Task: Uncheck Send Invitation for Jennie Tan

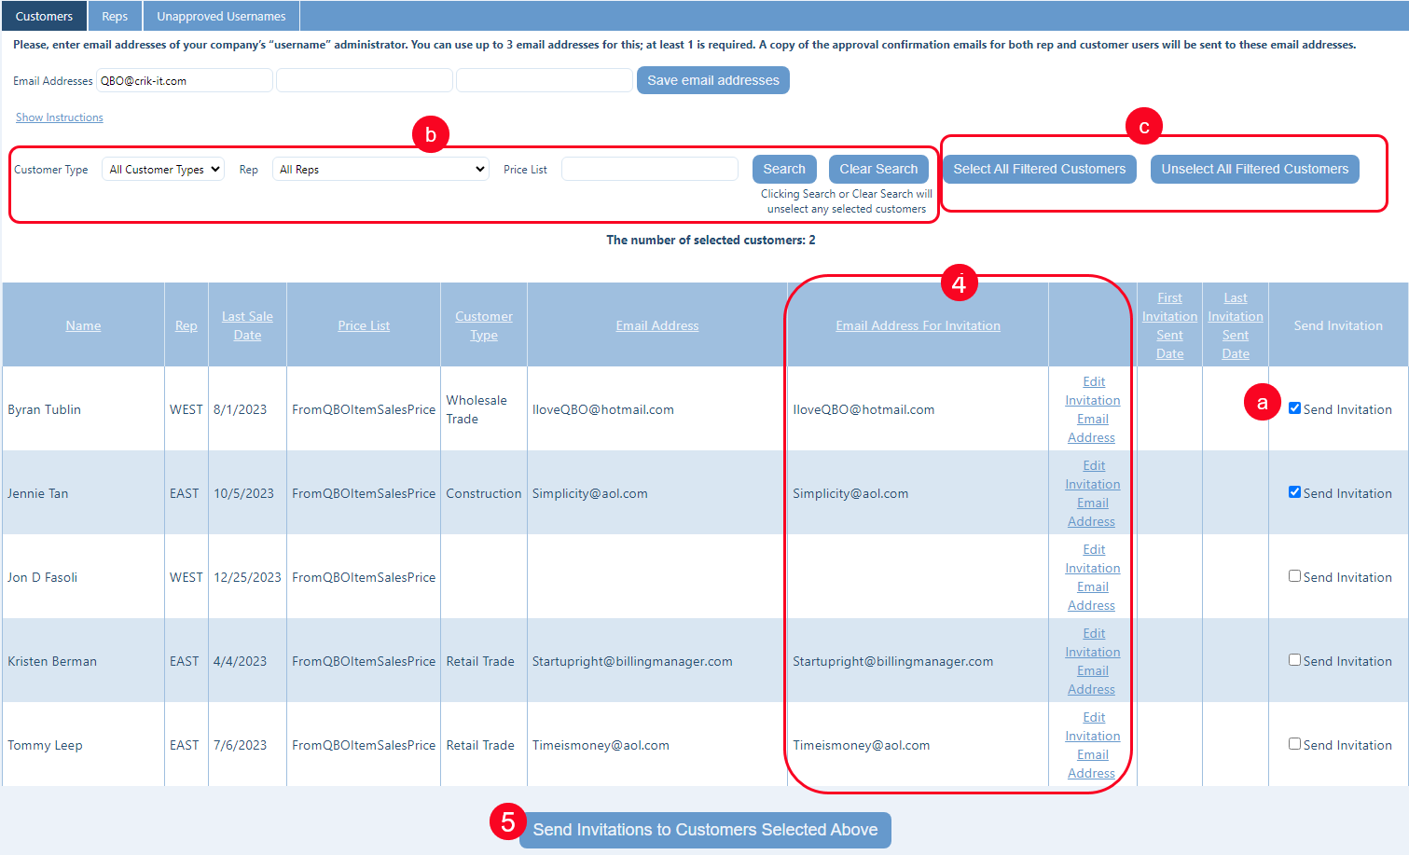Action: click(1294, 492)
